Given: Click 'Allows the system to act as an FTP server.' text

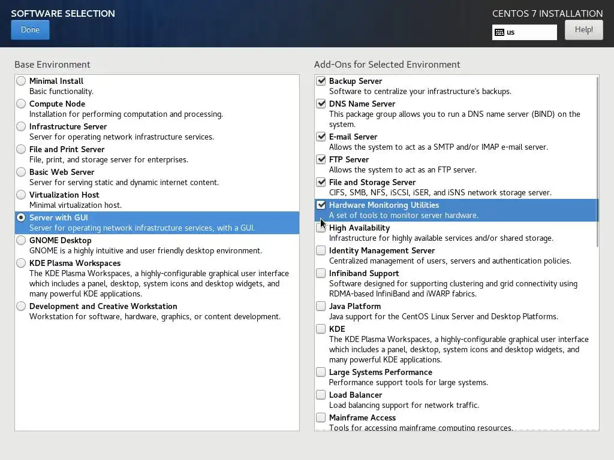Looking at the screenshot, I should click(x=403, y=170).
